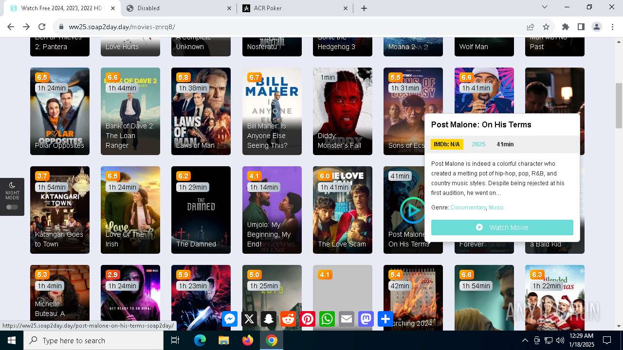Open the tab search dropdown arrow

[545, 7]
